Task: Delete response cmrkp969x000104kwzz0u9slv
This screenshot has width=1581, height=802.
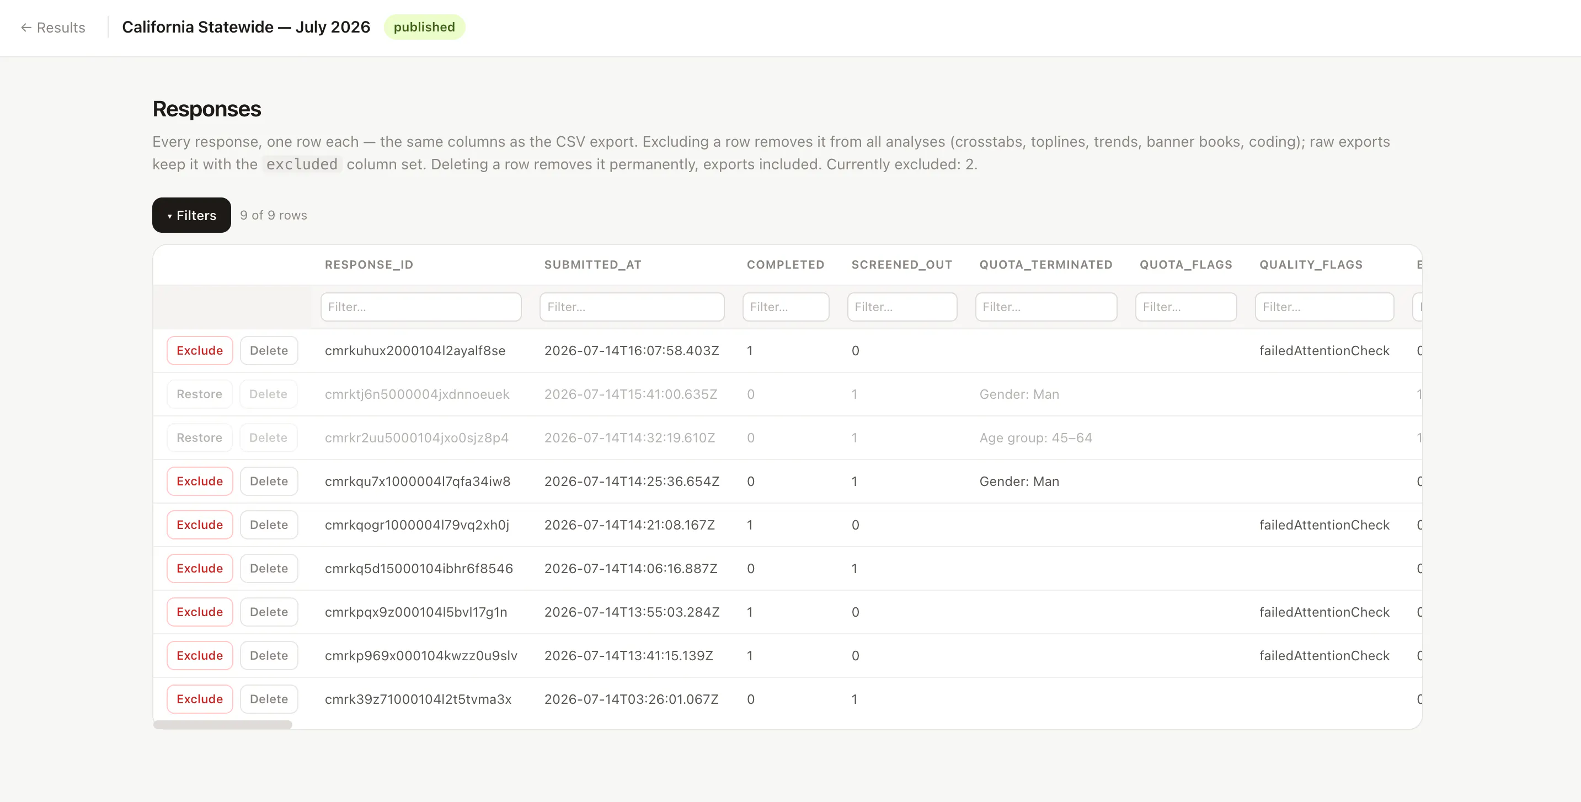Action: tap(269, 655)
